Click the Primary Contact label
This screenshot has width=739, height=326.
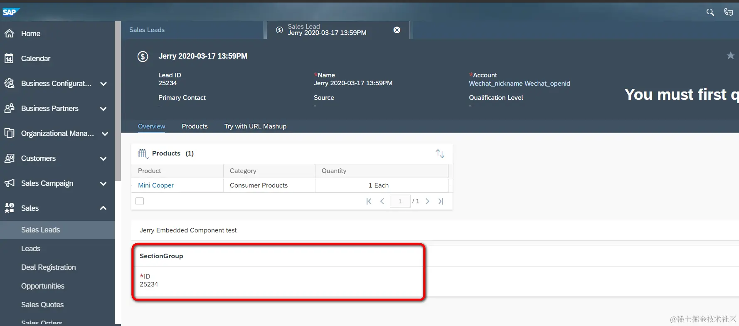point(182,98)
